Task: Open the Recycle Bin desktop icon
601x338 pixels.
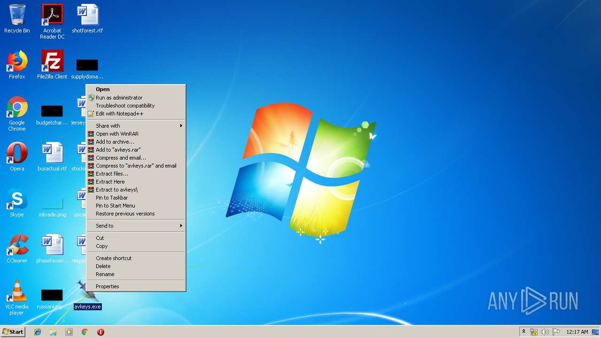Action: pos(17,19)
